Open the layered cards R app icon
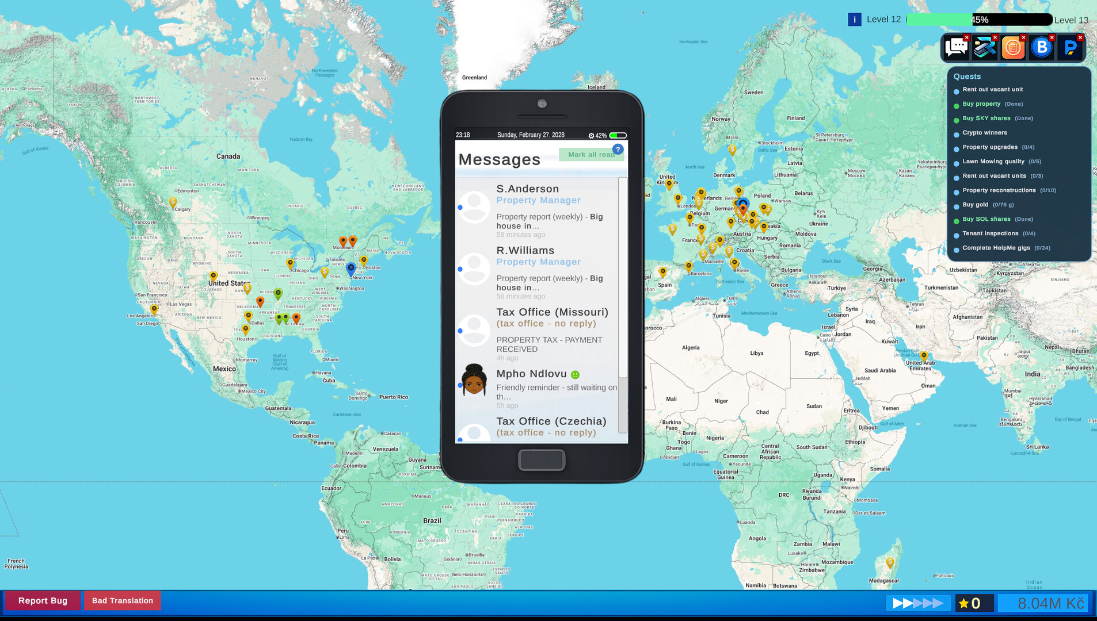 (985, 48)
